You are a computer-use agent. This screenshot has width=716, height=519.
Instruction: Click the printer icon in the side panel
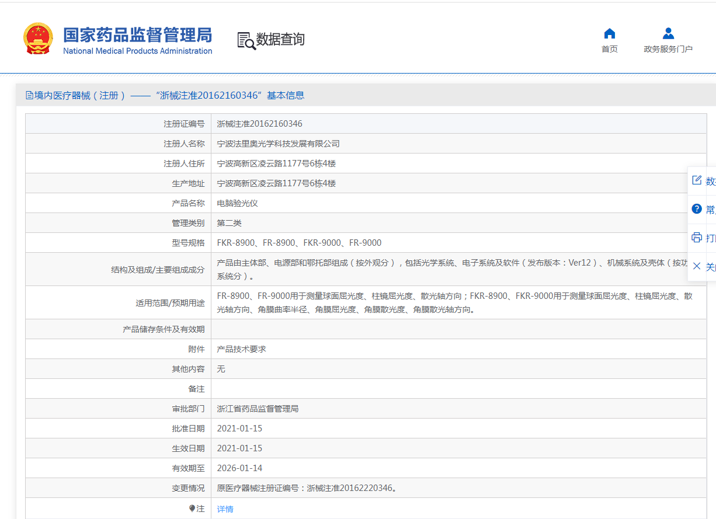coord(696,238)
